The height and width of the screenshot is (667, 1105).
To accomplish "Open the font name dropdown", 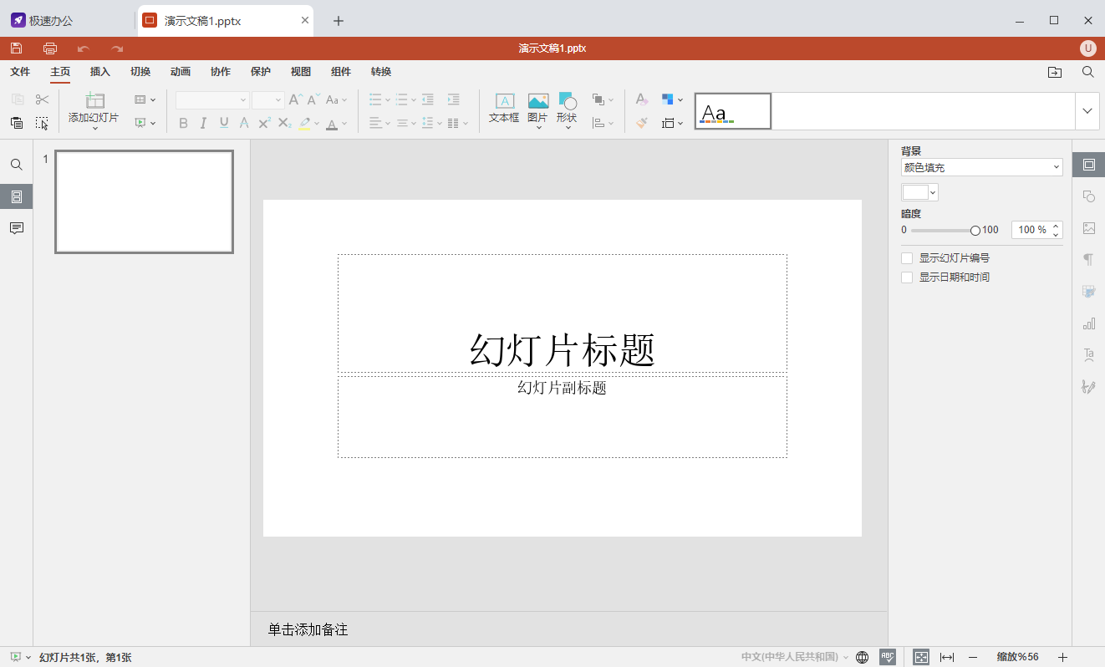I will click(x=213, y=100).
